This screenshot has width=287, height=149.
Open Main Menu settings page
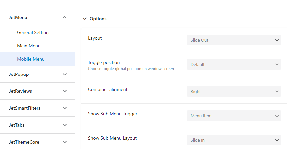(29, 46)
